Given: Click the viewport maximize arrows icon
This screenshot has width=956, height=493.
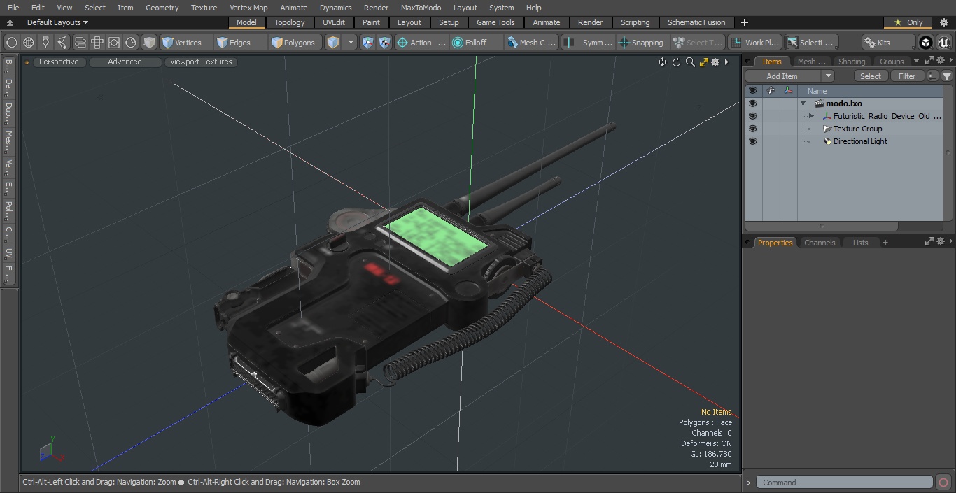Looking at the screenshot, I should [704, 62].
